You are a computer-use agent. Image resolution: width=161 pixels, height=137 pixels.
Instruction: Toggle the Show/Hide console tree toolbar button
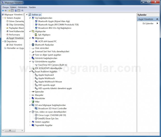click(x=12, y=11)
